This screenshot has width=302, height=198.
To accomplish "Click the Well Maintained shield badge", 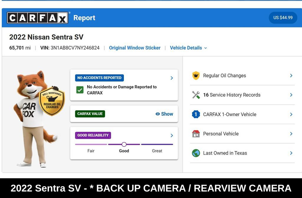I will (x=52, y=101).
